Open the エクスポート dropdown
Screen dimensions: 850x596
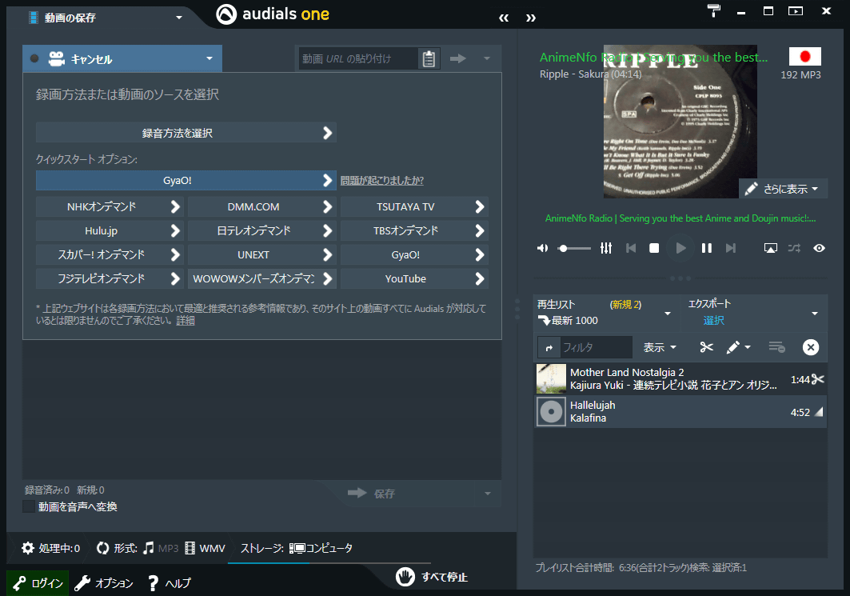(814, 314)
